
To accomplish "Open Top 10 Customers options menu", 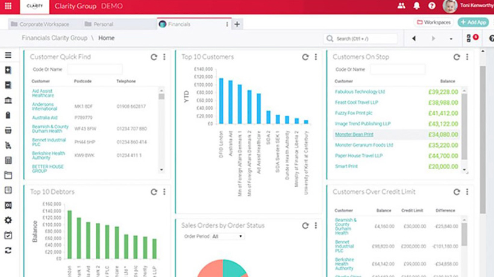I will pyautogui.click(x=316, y=57).
